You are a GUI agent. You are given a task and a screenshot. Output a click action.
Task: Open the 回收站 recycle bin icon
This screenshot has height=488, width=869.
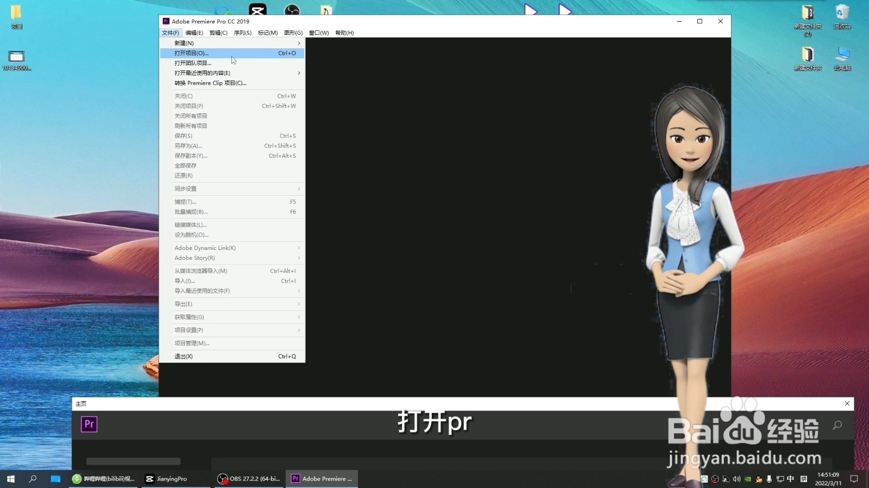[x=842, y=16]
